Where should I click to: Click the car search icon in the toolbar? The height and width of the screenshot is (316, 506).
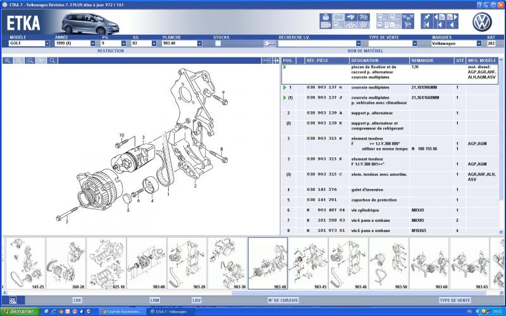point(351,18)
